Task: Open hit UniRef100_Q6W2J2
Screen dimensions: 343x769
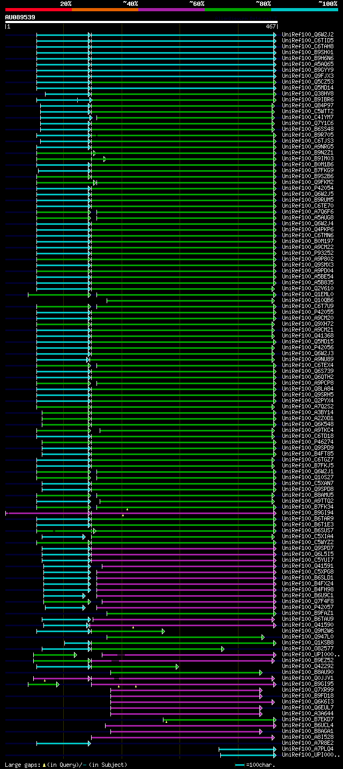Action: (x=308, y=34)
